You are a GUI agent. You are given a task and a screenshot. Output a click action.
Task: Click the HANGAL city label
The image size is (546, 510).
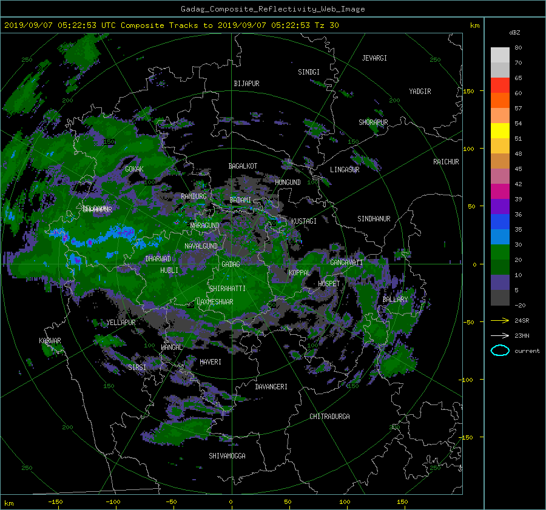click(x=172, y=347)
